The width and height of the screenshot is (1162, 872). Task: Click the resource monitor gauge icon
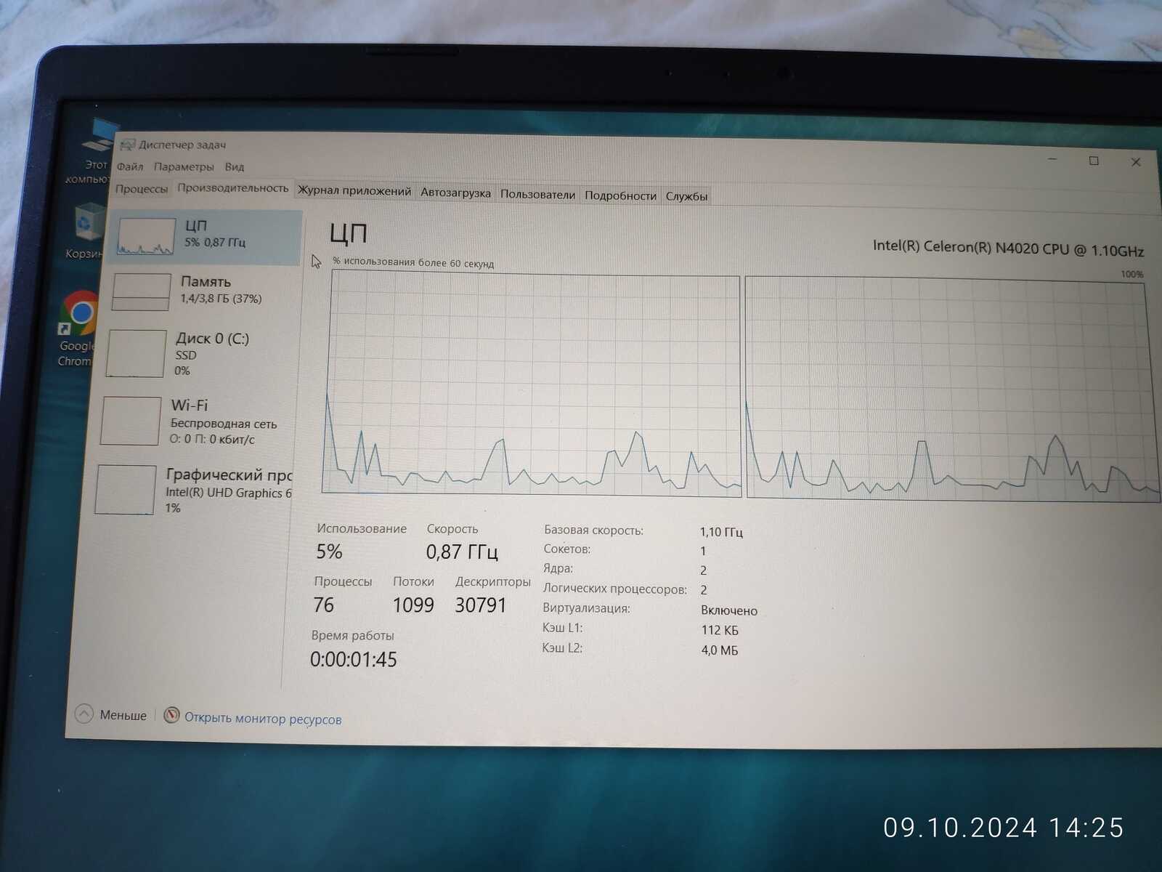(x=171, y=716)
